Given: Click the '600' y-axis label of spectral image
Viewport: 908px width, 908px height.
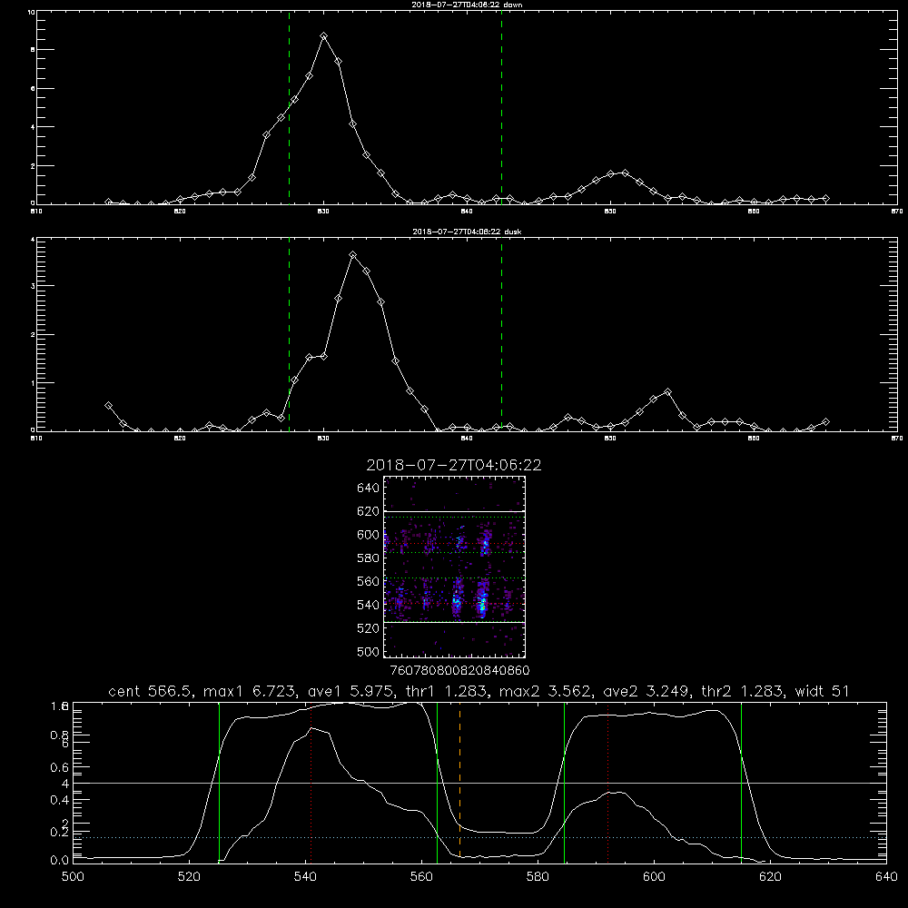Looking at the screenshot, I should (369, 535).
